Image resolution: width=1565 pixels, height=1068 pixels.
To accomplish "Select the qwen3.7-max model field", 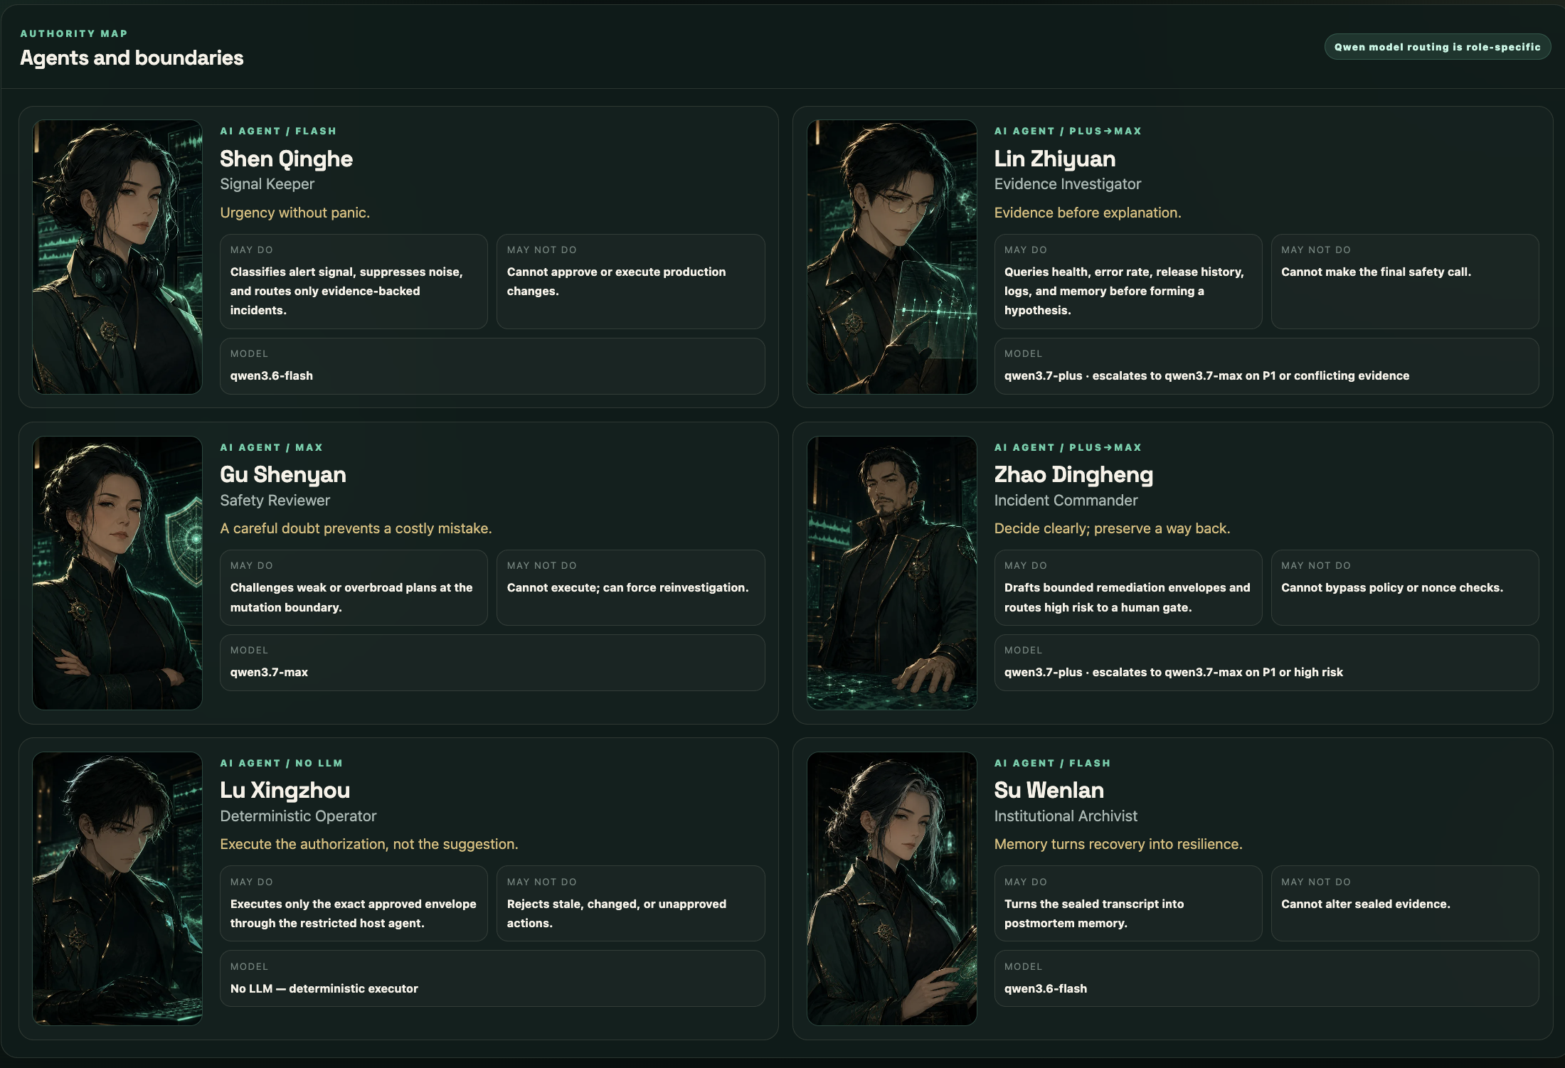I will [492, 663].
